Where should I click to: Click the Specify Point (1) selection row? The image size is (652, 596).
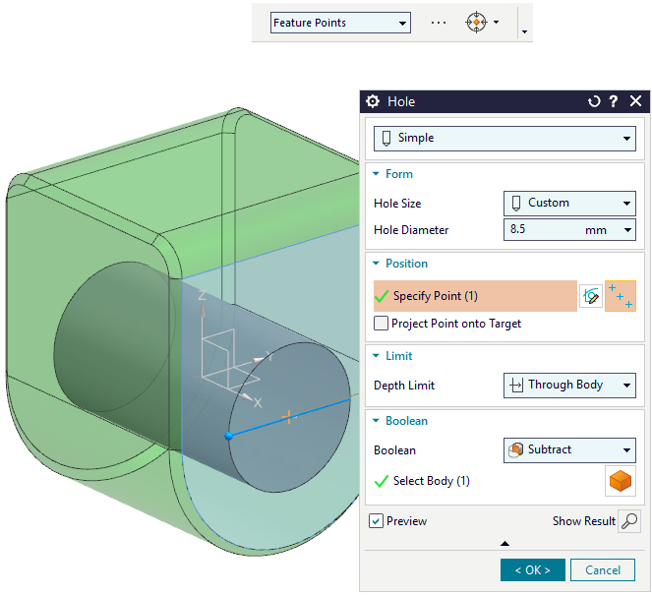point(475,296)
